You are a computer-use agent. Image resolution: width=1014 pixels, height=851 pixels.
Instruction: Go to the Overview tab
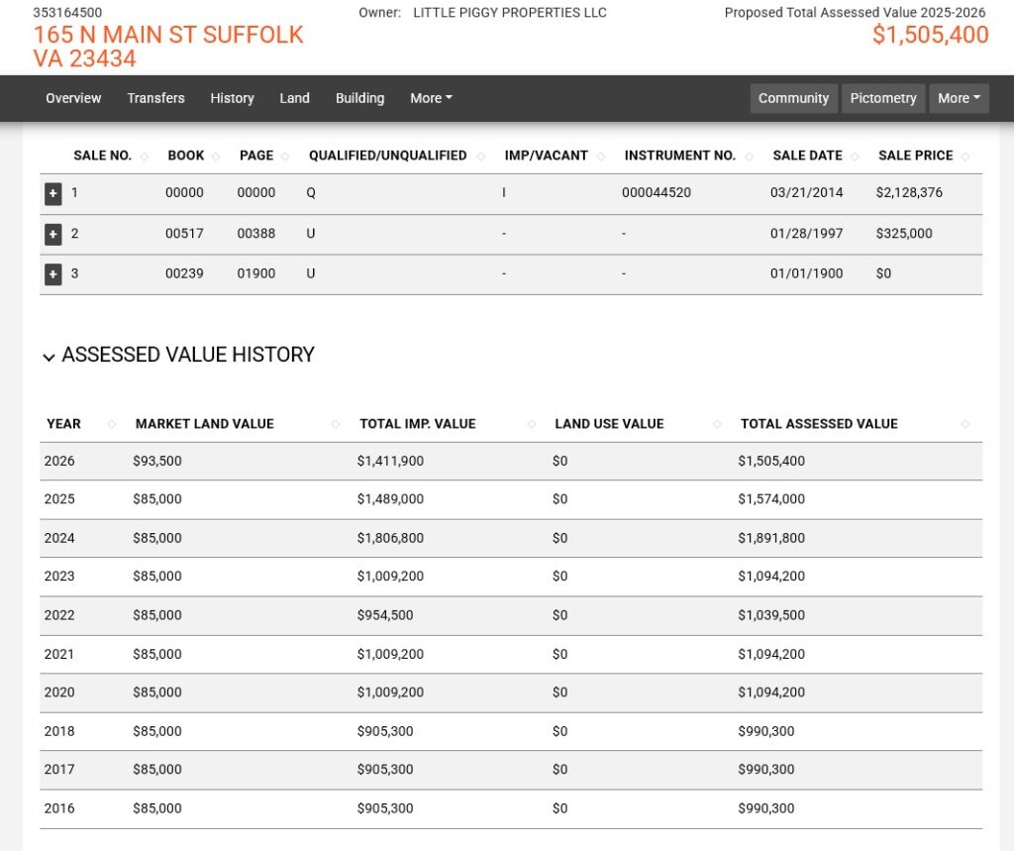point(73,98)
